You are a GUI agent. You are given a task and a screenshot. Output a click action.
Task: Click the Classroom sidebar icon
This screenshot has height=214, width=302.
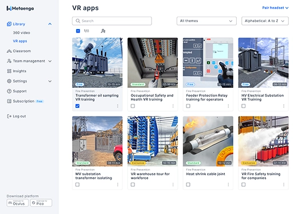[9, 51]
